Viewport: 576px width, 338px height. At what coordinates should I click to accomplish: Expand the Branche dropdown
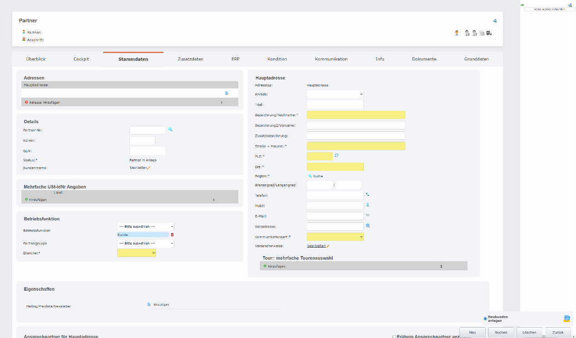136,253
